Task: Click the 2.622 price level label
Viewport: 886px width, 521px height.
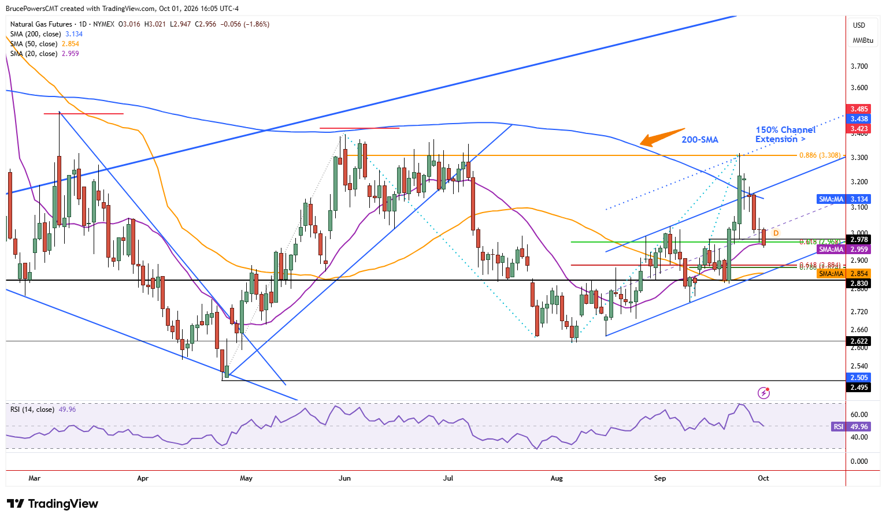Action: [x=859, y=341]
